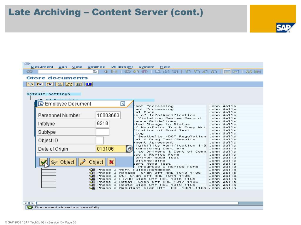Click the list layout icon in application toolbar
The image size is (301, 225).
[x=79, y=84]
